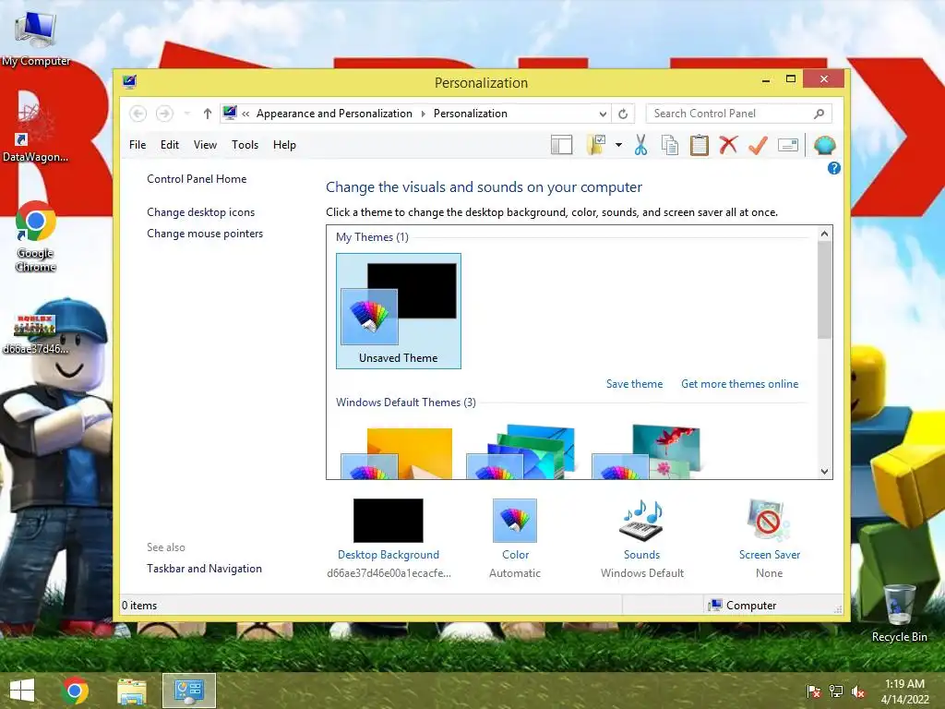Open dropdown arrow next to folder options icon

click(x=619, y=145)
